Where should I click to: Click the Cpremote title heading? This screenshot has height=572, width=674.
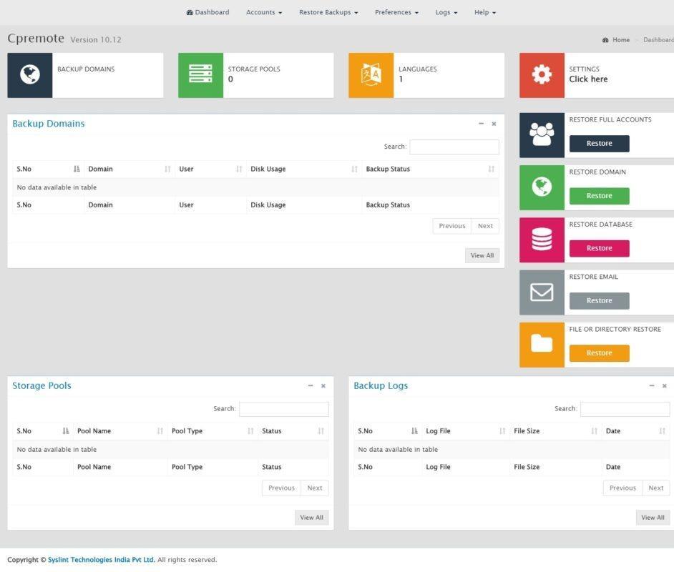[x=36, y=39]
